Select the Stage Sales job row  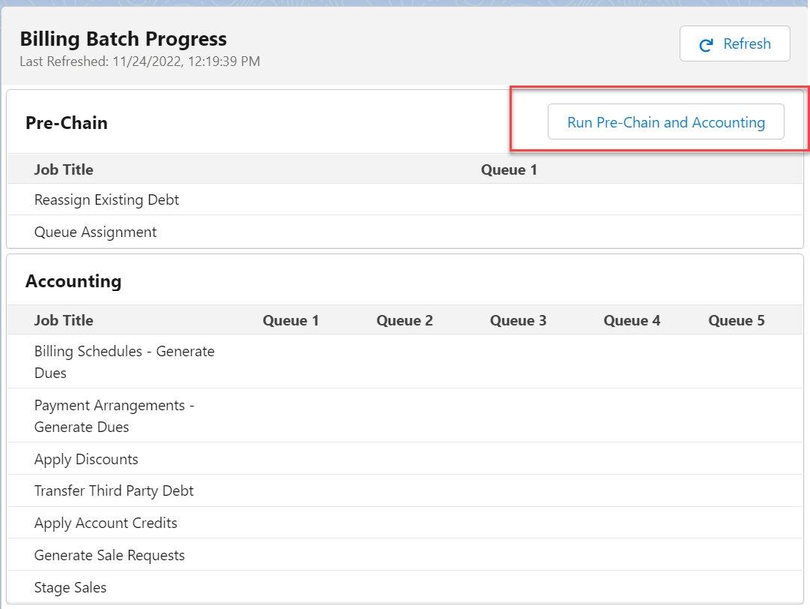[70, 587]
